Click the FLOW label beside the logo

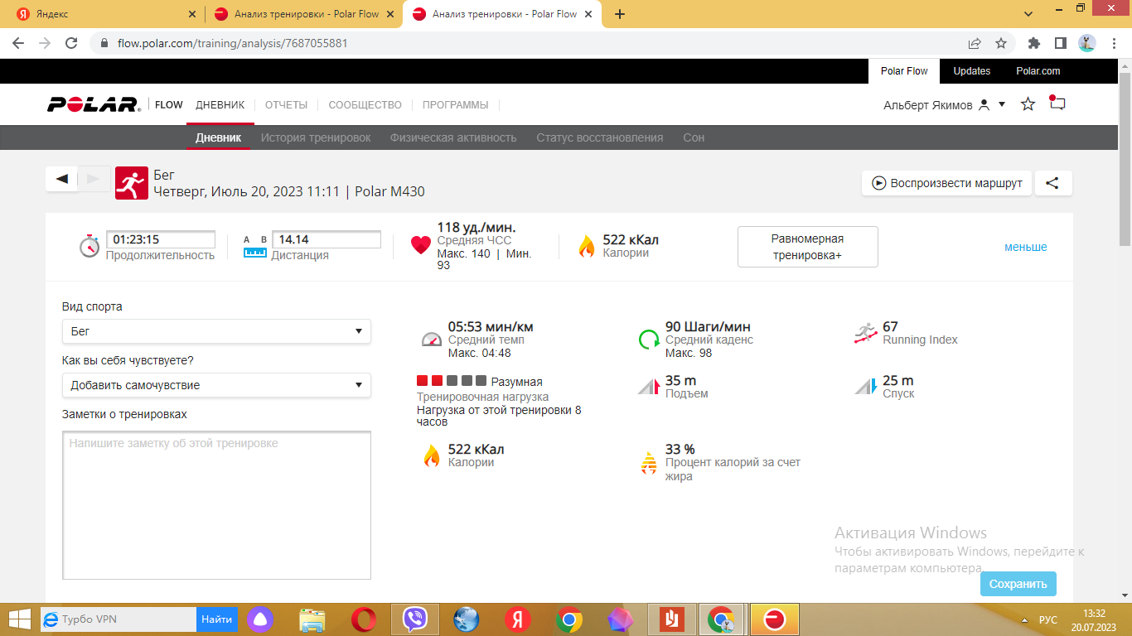pos(169,105)
